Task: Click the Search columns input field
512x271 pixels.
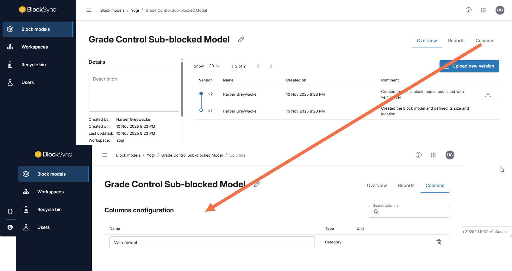Action: pos(411,212)
